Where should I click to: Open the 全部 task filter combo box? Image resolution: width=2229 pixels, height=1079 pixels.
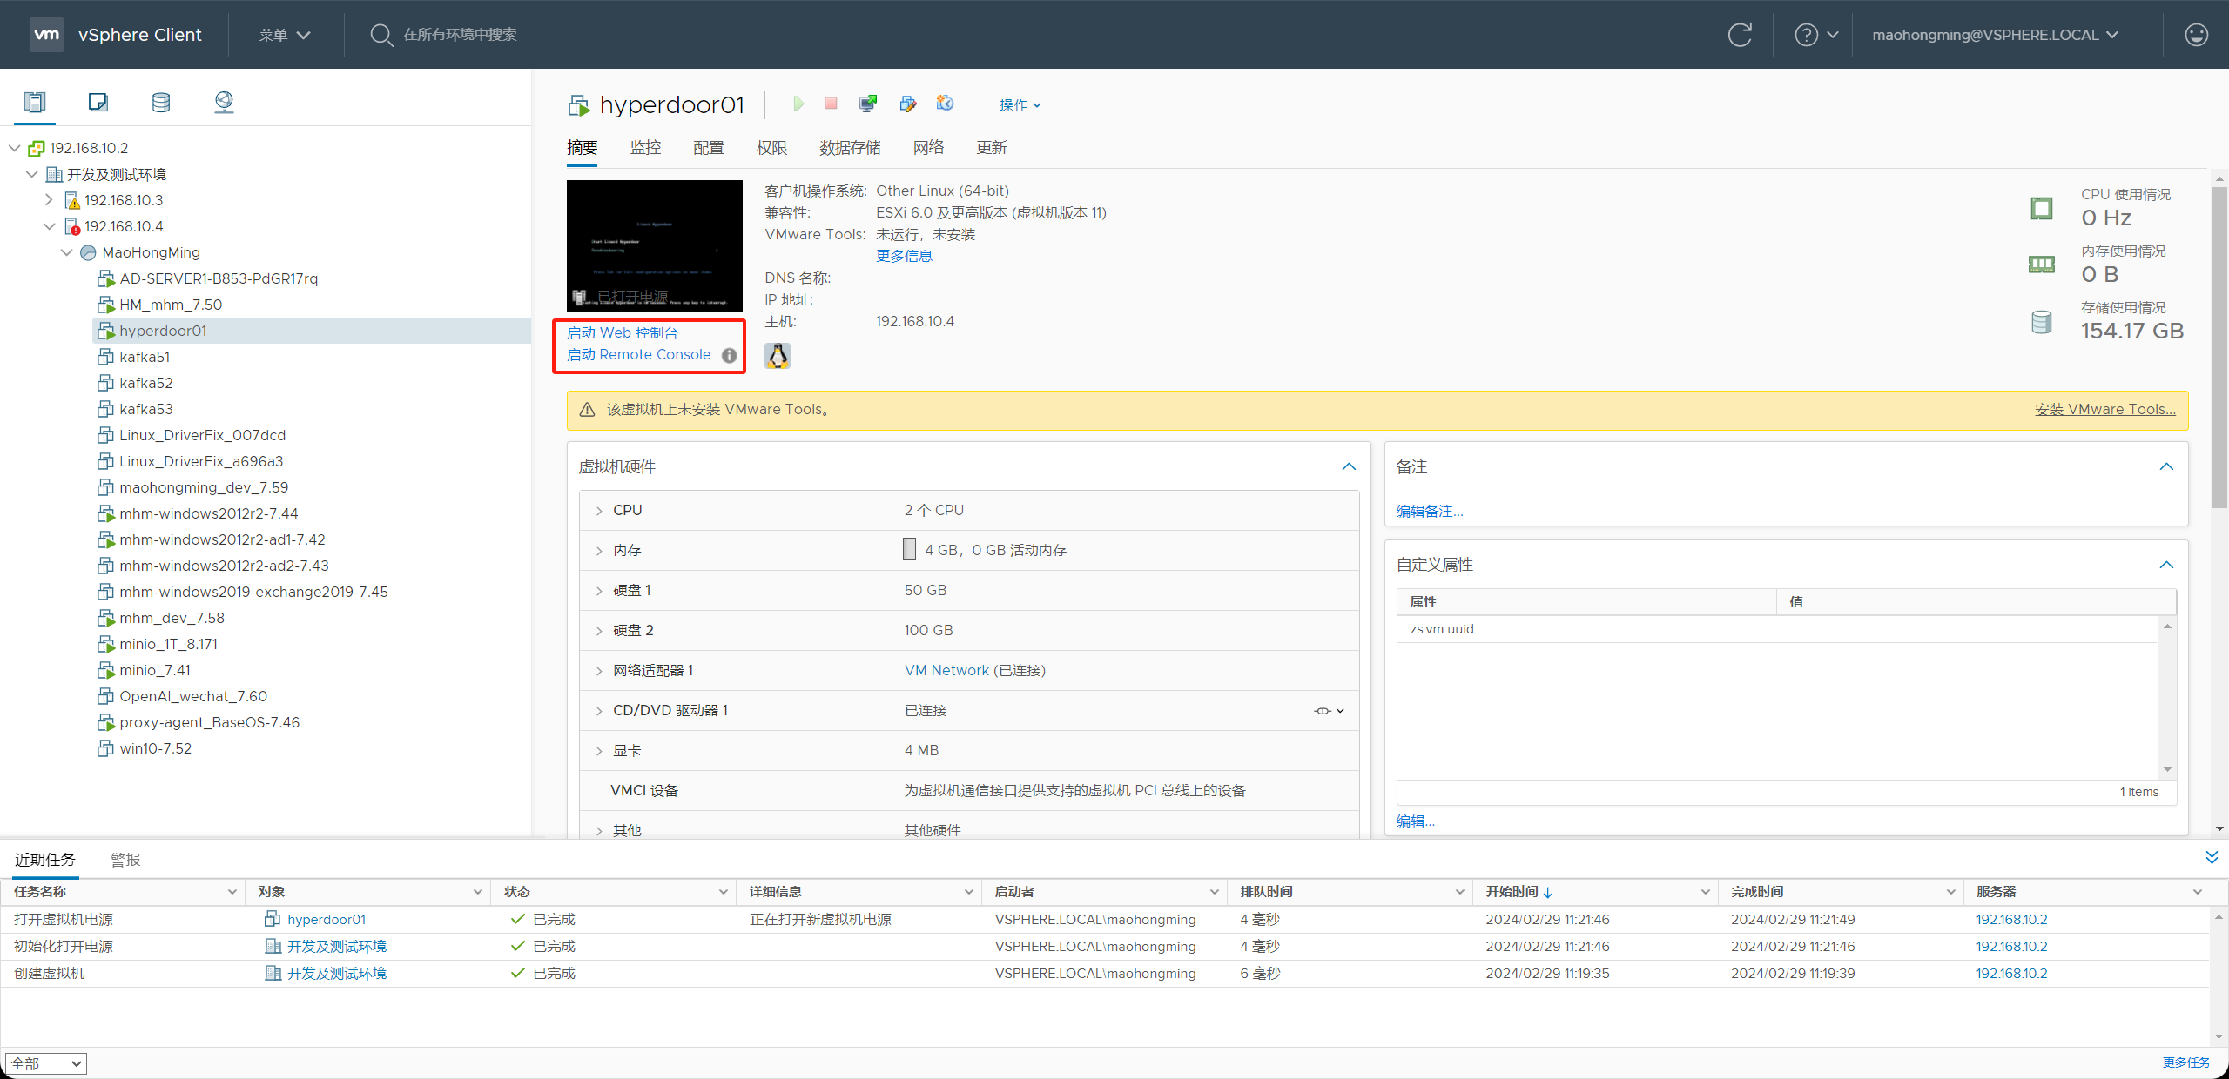pos(46,1063)
